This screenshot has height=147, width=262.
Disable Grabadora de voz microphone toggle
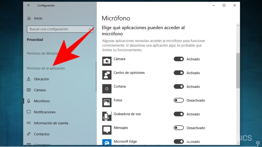(x=179, y=114)
